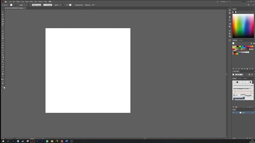Click the opacity value field
This screenshot has width=255, height=143.
(x=61, y=5)
